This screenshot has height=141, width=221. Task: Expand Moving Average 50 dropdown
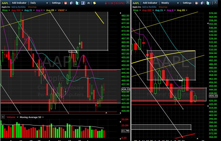(x=43, y=117)
